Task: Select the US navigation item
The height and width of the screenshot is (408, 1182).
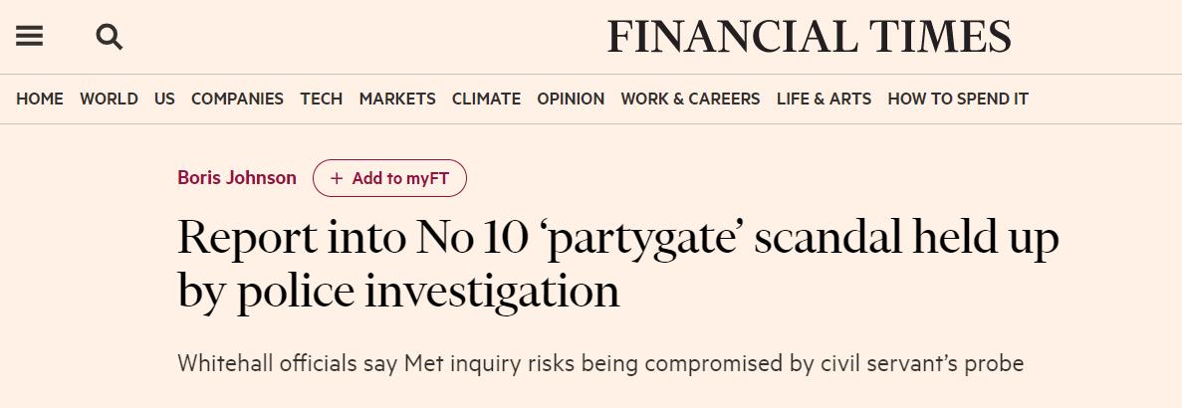Action: click(164, 99)
